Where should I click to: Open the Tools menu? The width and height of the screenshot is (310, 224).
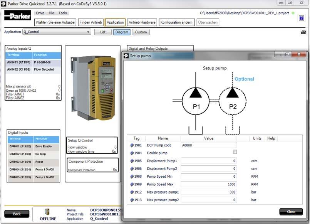click(62, 13)
